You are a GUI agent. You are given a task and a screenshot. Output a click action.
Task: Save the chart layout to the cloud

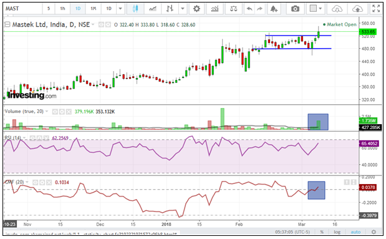[x=357, y=9]
